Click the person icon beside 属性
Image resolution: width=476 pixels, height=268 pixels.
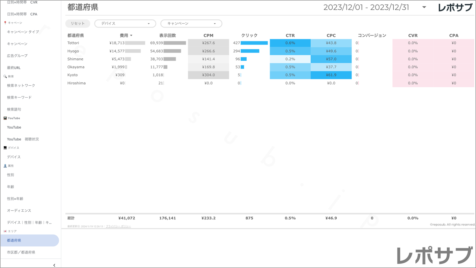(5, 166)
